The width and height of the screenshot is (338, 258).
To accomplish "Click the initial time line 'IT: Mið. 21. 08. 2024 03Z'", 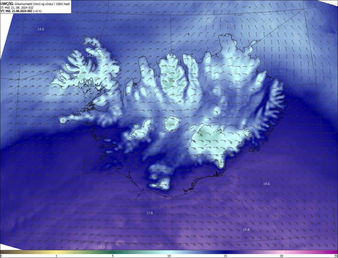I will coord(17,8).
